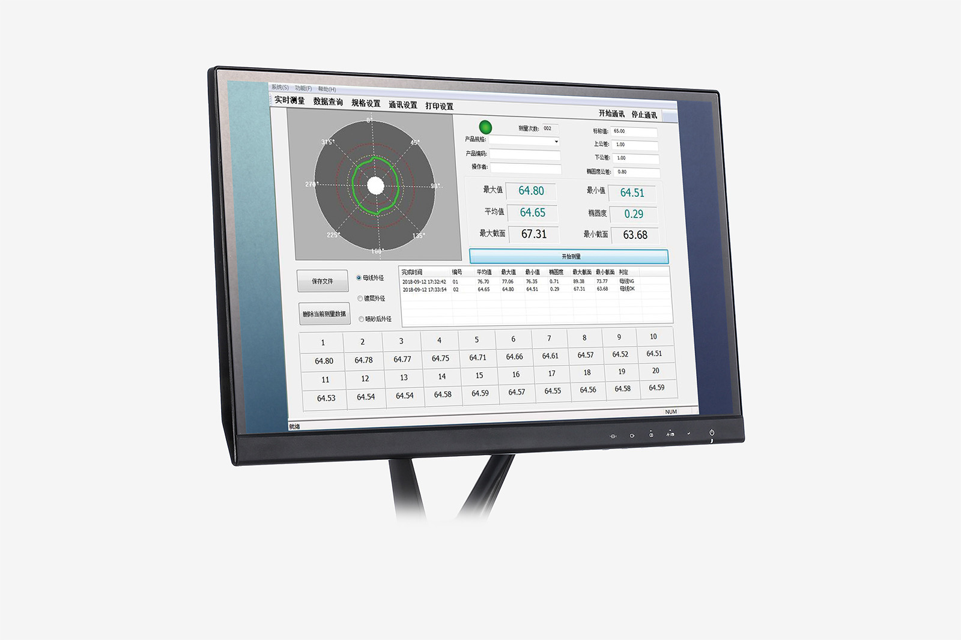Expand the 产品规格 dropdown list

click(556, 142)
